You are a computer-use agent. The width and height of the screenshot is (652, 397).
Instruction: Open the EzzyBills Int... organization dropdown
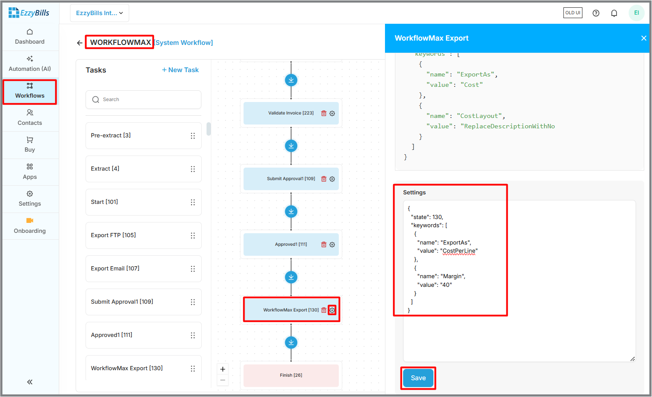pos(99,13)
